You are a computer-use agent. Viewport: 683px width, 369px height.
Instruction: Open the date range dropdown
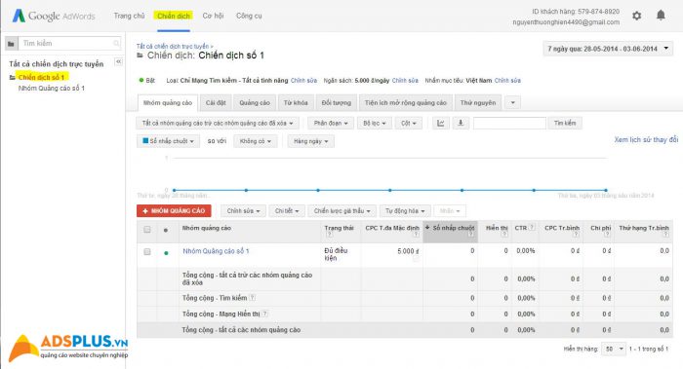[608, 49]
